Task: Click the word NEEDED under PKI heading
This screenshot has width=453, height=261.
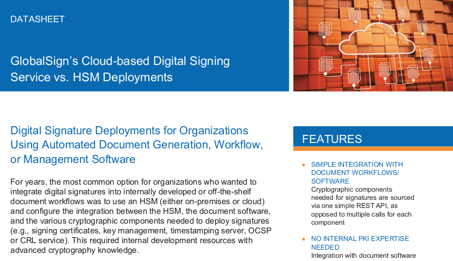Action: tap(325, 247)
